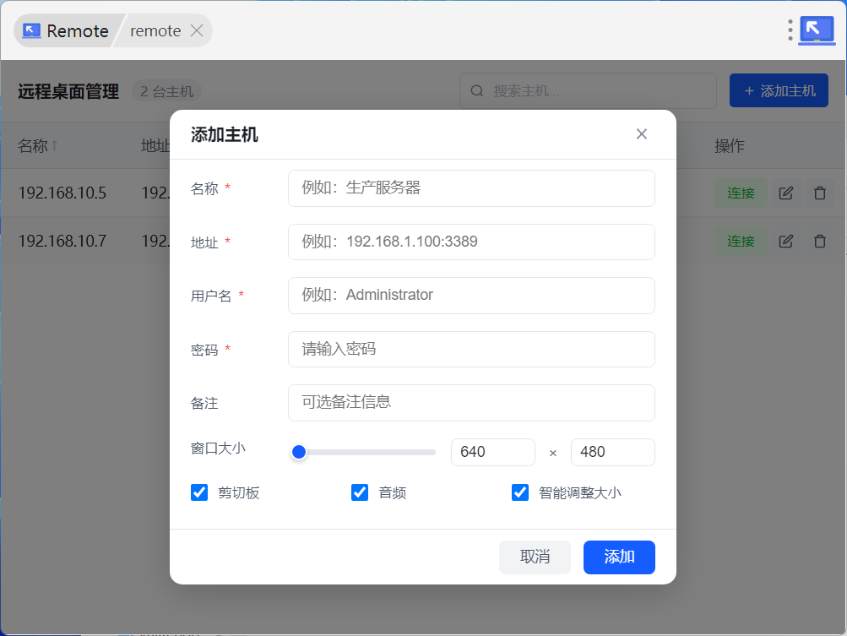Close the remote tab with its X
Image resolution: width=847 pixels, height=636 pixels.
pyautogui.click(x=197, y=31)
